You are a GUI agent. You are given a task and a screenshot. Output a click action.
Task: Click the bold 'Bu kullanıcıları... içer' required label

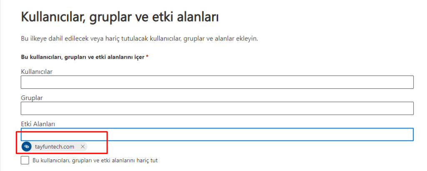coord(83,57)
